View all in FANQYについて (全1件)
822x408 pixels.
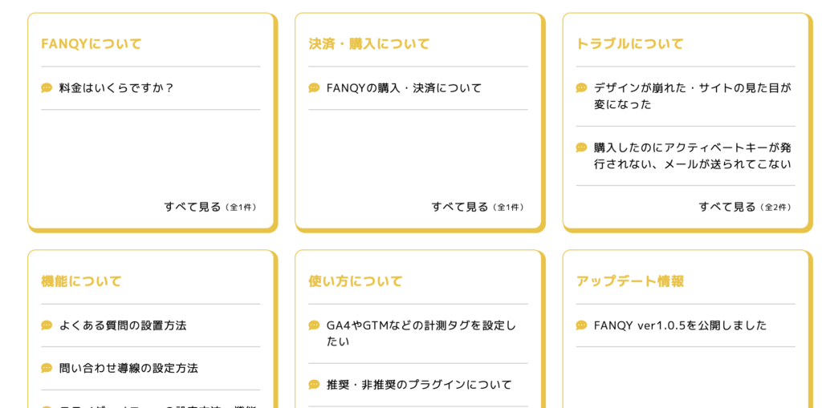click(x=210, y=207)
